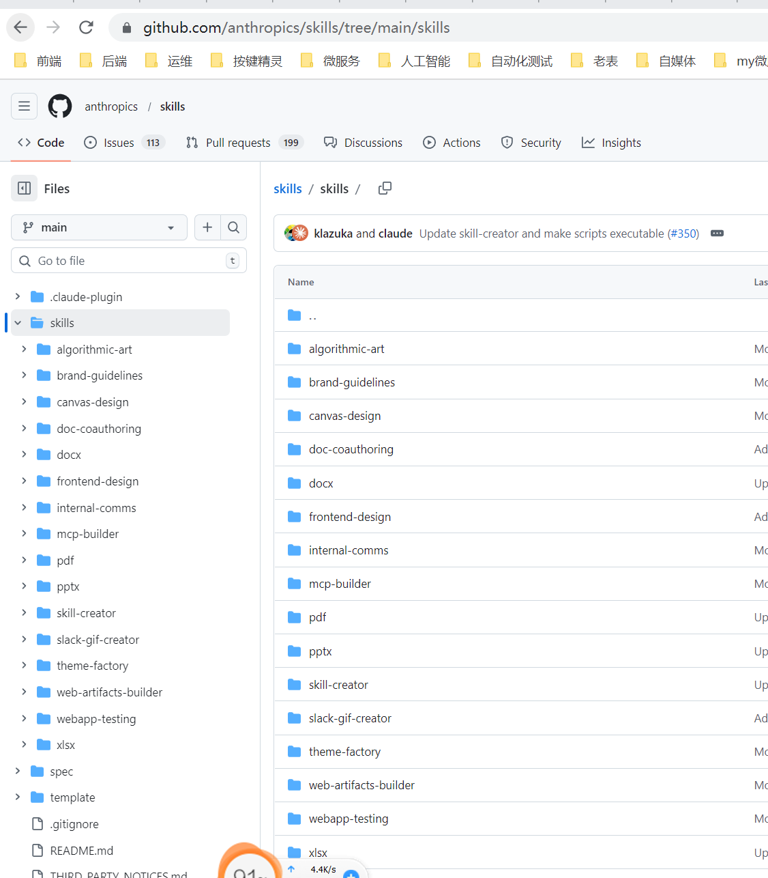Viewport: 768px width, 878px height.
Task: Open the hamburger navigation menu
Action: (24, 107)
